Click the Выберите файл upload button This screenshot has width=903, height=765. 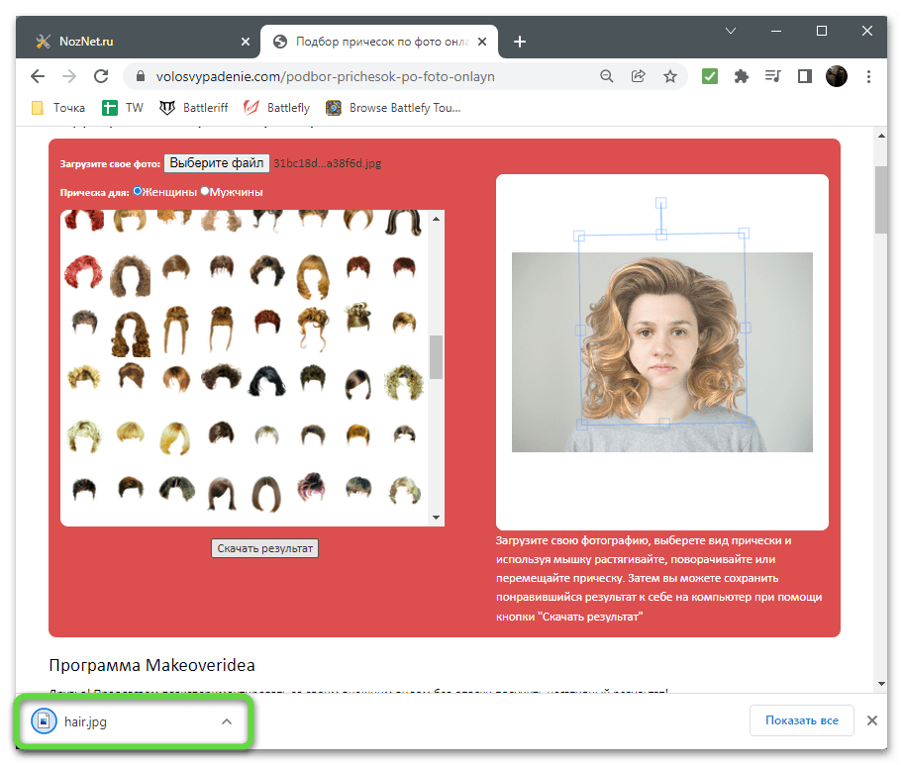[x=216, y=163]
